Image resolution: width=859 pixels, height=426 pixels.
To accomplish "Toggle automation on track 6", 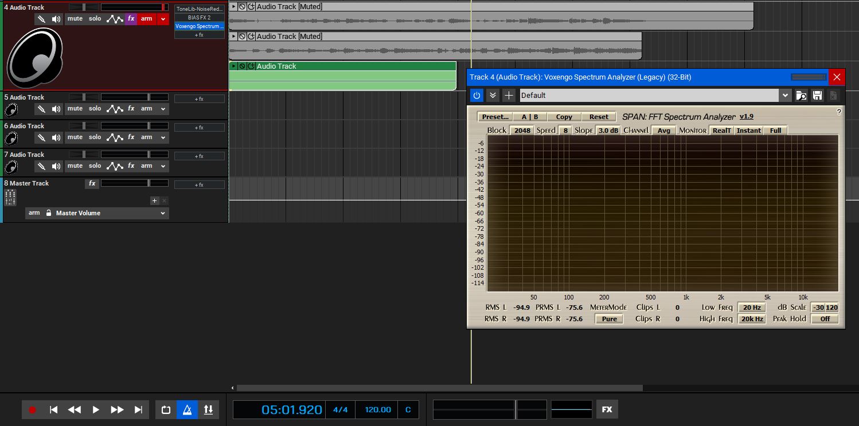I will click(115, 137).
